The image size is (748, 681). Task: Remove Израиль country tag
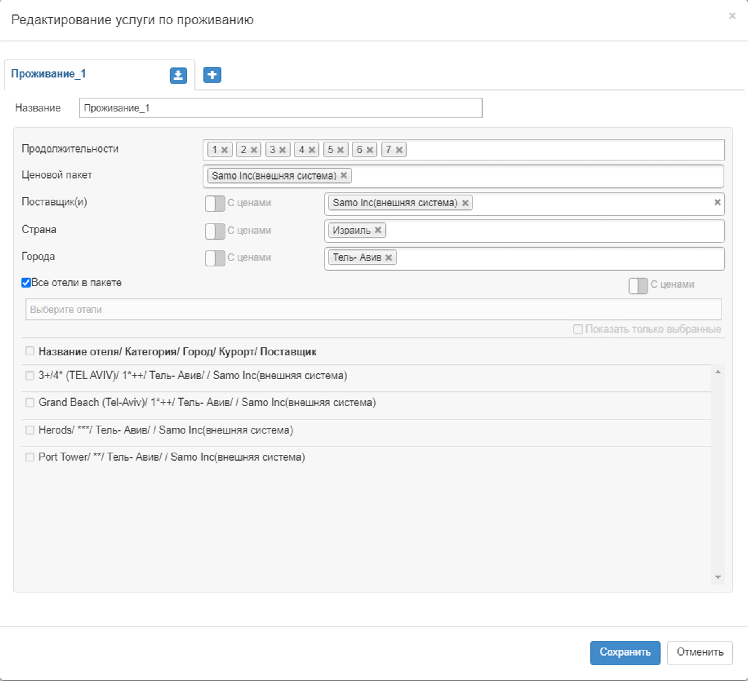coord(378,230)
